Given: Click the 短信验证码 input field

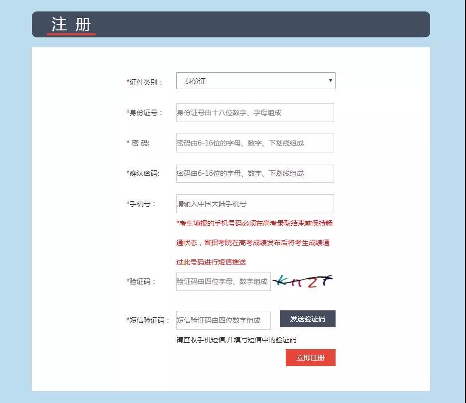Looking at the screenshot, I should 223,320.
